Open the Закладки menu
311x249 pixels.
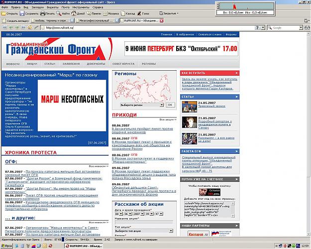click(38, 7)
